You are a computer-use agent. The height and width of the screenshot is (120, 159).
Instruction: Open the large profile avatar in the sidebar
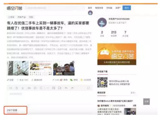pyautogui.click(x=102, y=22)
